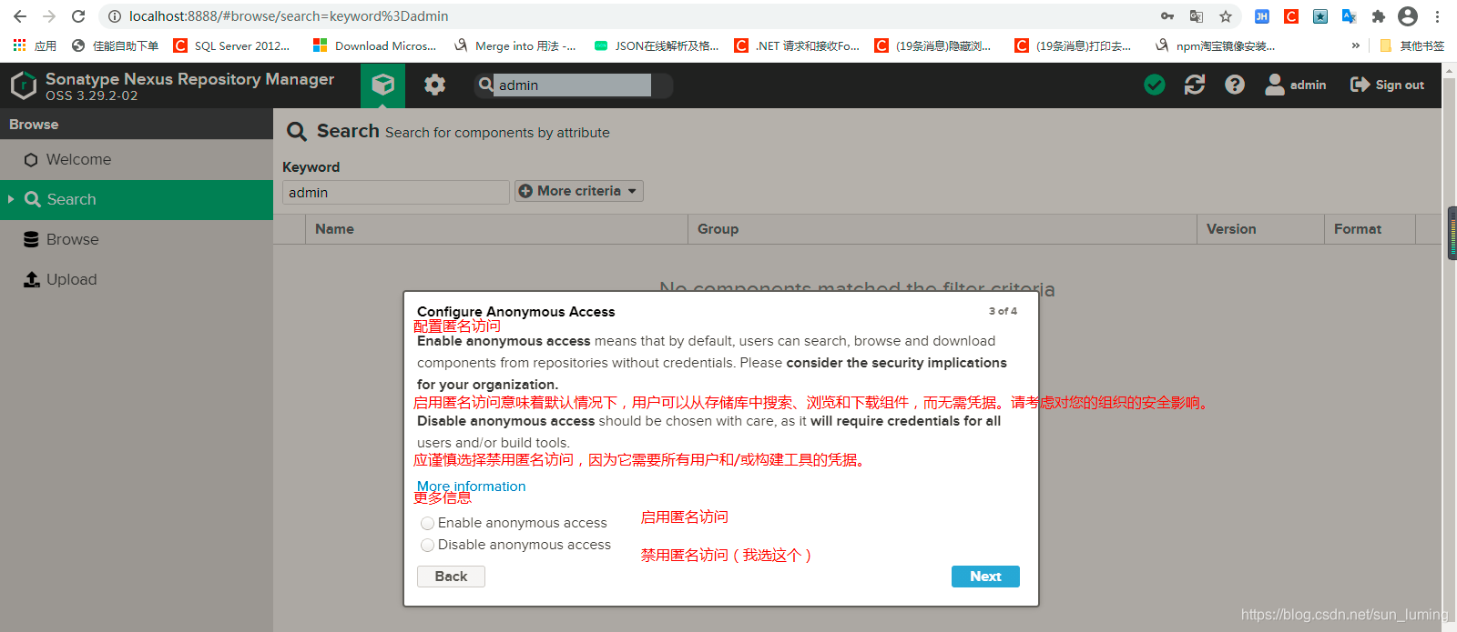
Task: Sort by Group column header
Action: pos(942,229)
